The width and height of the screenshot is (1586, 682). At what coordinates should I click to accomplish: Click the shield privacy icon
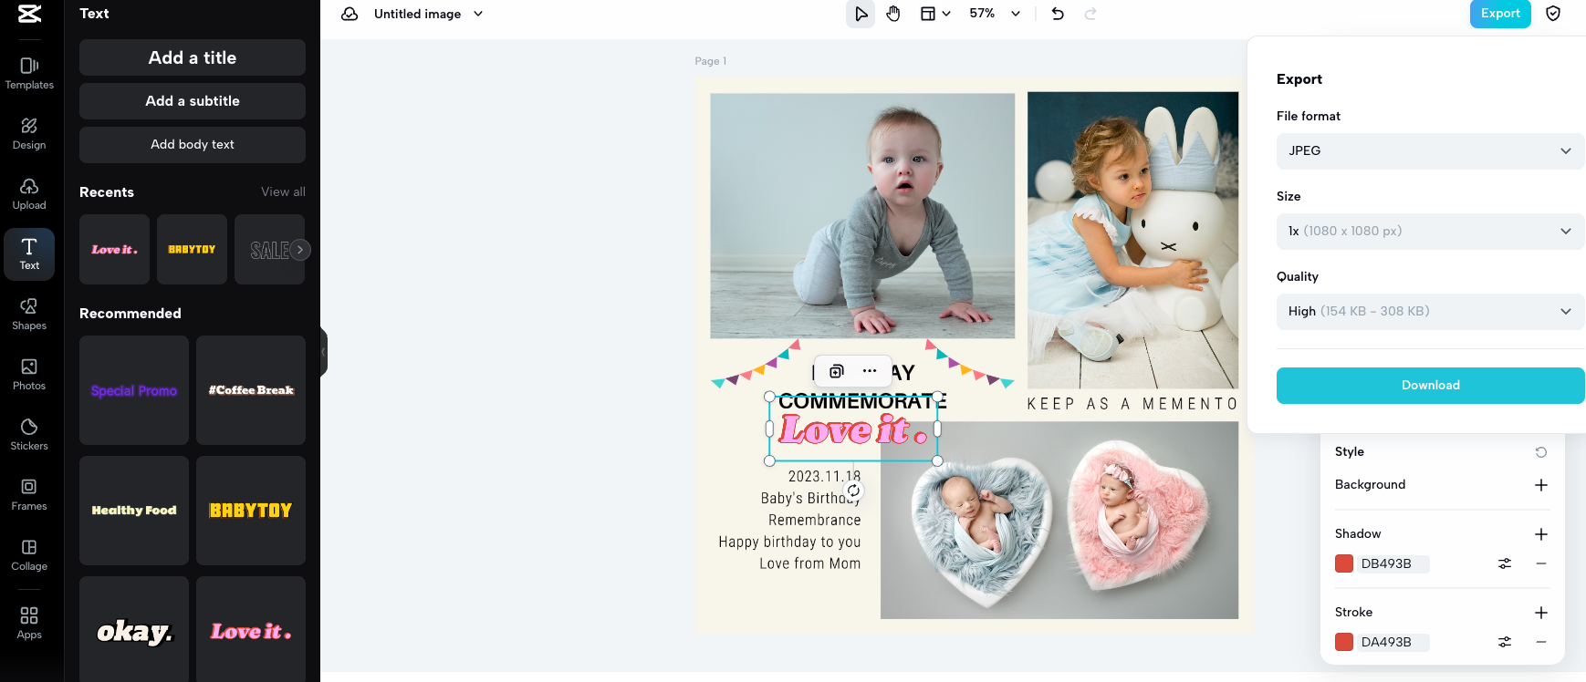pos(1553,14)
